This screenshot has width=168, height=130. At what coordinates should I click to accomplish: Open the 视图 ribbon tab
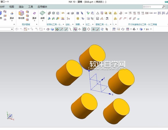[x=12, y=7]
